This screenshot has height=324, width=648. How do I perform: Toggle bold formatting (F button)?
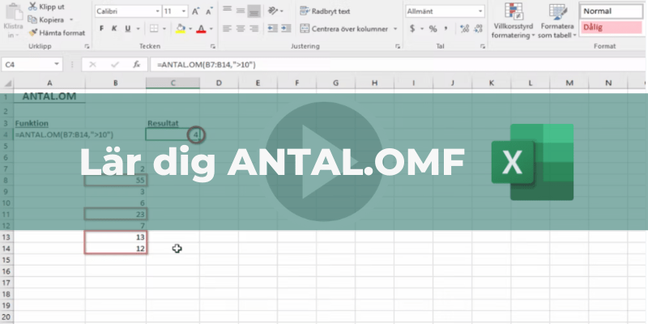(102, 28)
